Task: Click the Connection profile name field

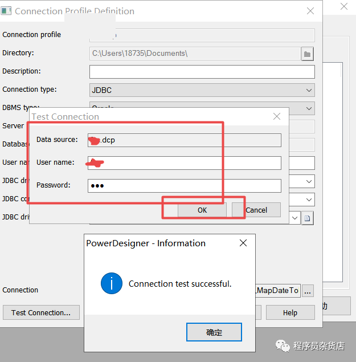Action: [202, 35]
